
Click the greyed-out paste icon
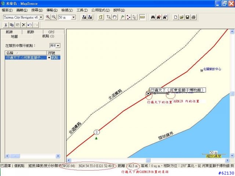coord(18,25)
